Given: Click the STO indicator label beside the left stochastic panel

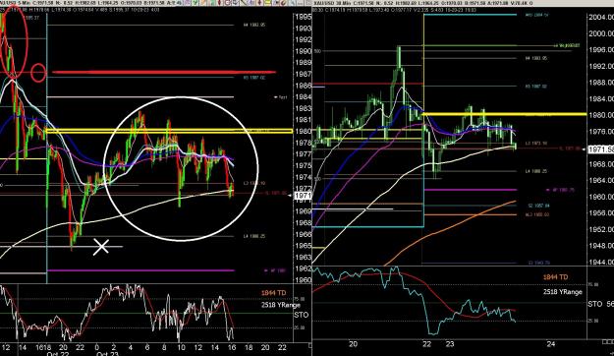Looking at the screenshot, I should (x=302, y=315).
